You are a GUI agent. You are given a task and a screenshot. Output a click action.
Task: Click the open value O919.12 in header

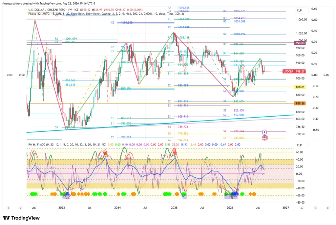[85, 10]
